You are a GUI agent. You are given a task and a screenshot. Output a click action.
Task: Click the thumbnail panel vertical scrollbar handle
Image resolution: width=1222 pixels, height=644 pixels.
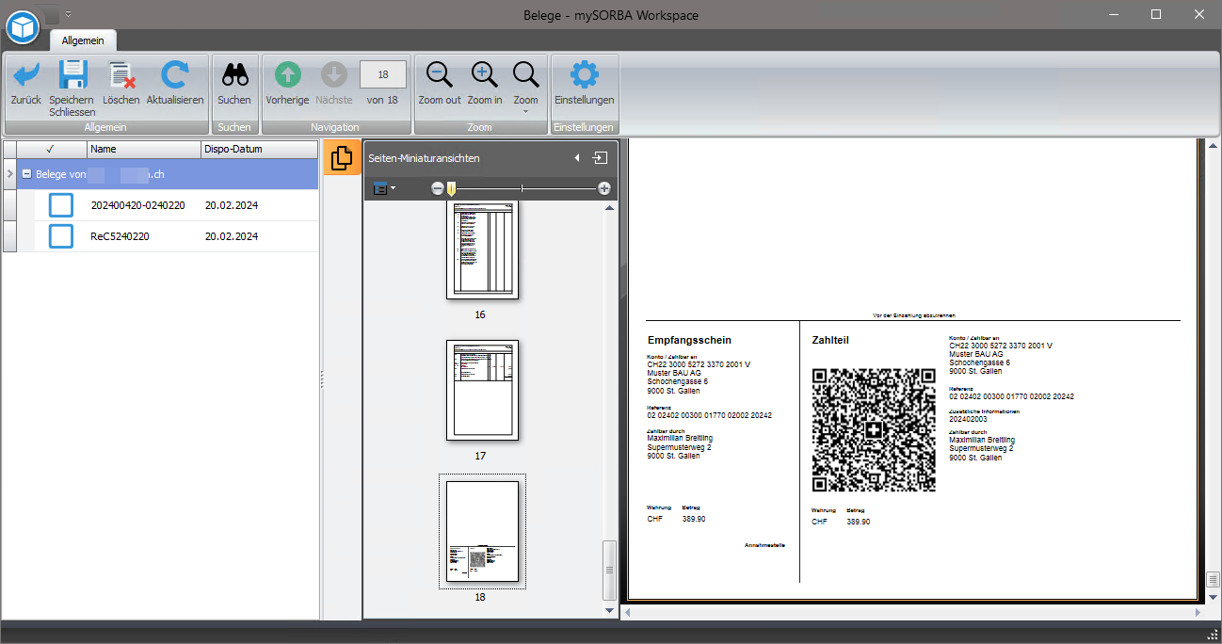click(x=609, y=571)
